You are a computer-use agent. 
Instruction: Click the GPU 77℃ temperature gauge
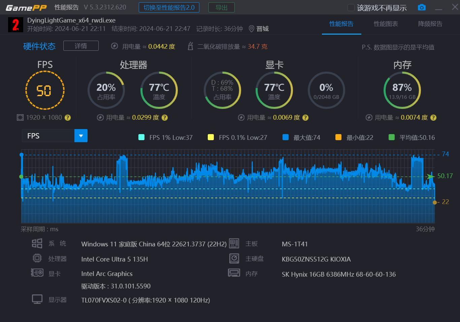(x=274, y=90)
